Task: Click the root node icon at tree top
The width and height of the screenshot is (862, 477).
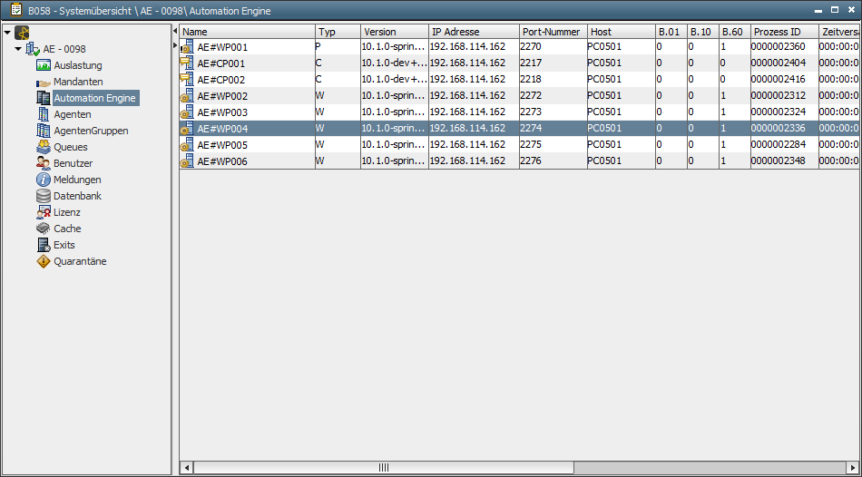Action: (x=22, y=33)
